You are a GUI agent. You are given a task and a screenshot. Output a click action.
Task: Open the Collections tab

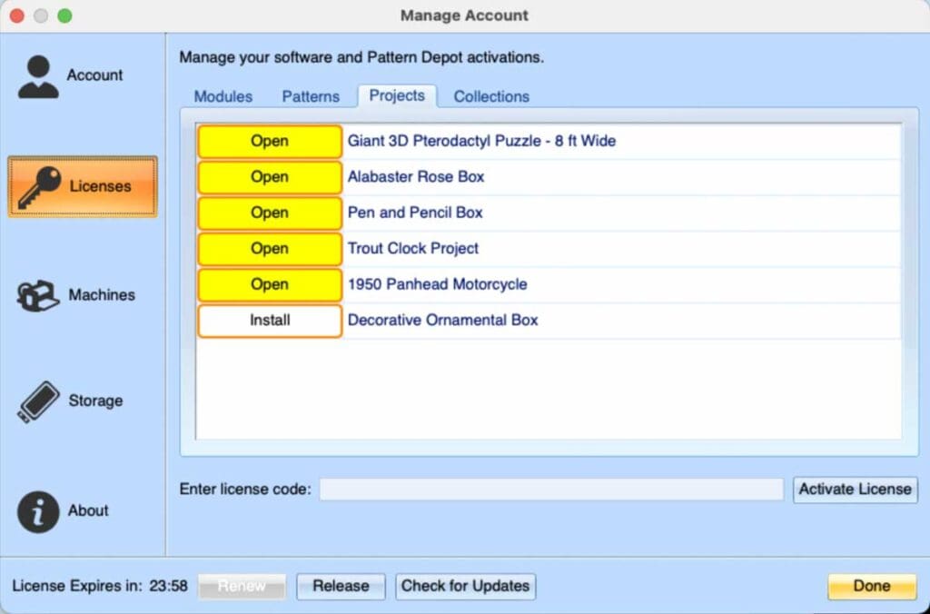[491, 96]
